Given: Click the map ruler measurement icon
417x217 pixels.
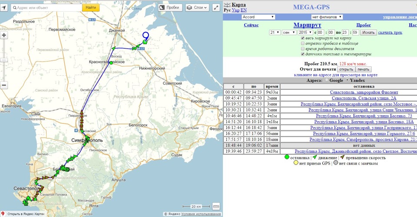Looking at the screenshot, I should [216, 206].
